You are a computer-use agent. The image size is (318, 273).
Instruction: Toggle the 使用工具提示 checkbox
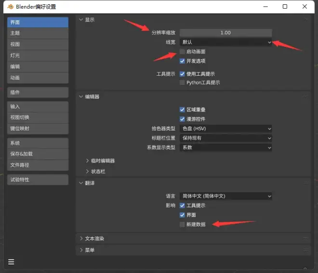[x=182, y=74]
